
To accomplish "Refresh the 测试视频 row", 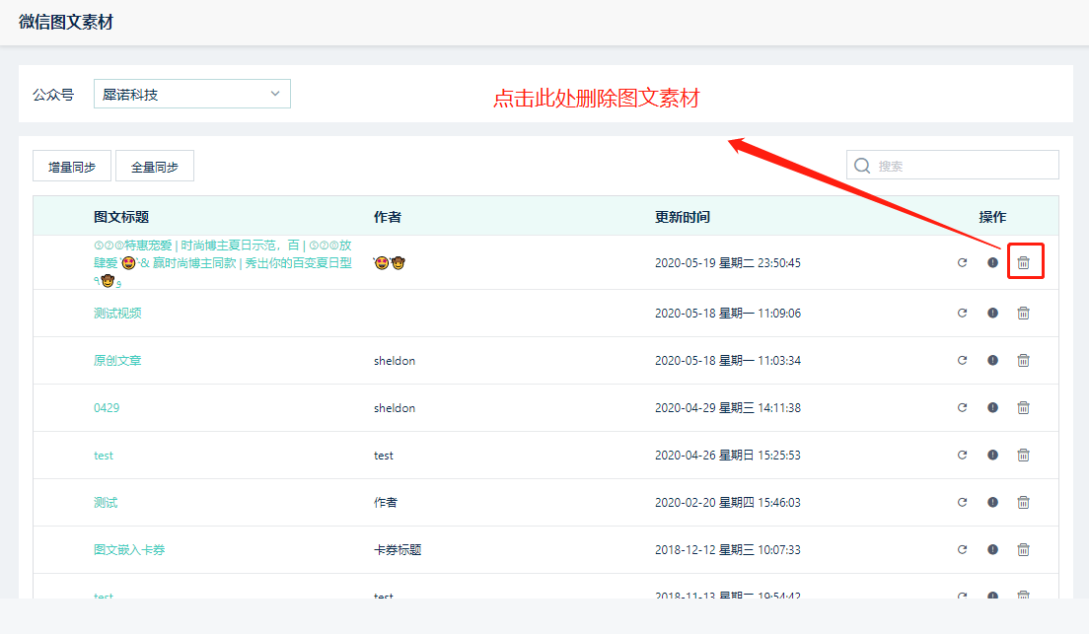I will coord(962,314).
